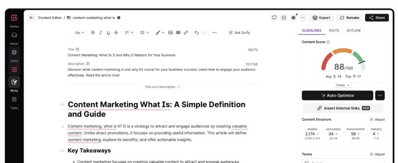Image resolution: width=398 pixels, height=163 pixels.
Task: Open the numbered list dropdown
Action: pos(145,33)
